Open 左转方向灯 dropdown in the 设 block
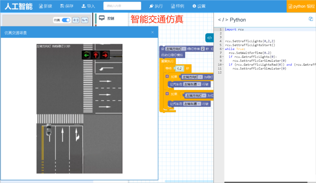This screenshot has height=183, width=316. click(176, 49)
